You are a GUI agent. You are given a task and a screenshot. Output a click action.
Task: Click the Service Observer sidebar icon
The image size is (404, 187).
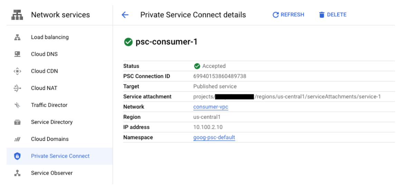(x=17, y=173)
